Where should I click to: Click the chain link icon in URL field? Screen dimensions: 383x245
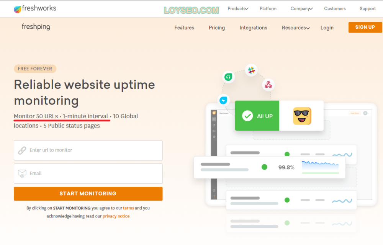click(x=22, y=150)
